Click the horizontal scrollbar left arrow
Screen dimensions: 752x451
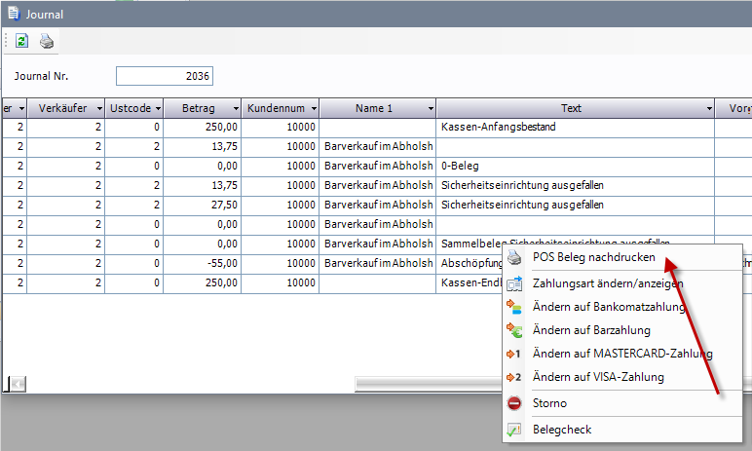(18, 384)
